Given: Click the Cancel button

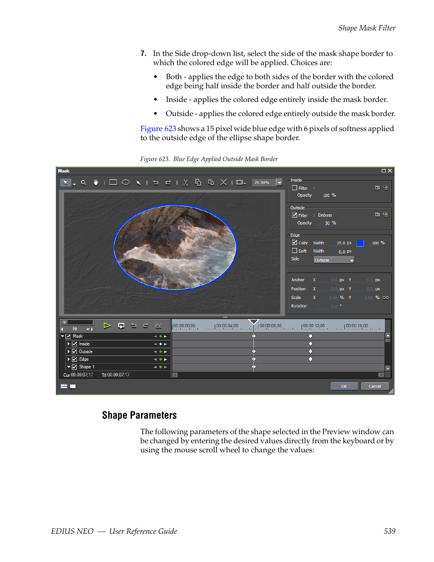Looking at the screenshot, I should click(375, 386).
